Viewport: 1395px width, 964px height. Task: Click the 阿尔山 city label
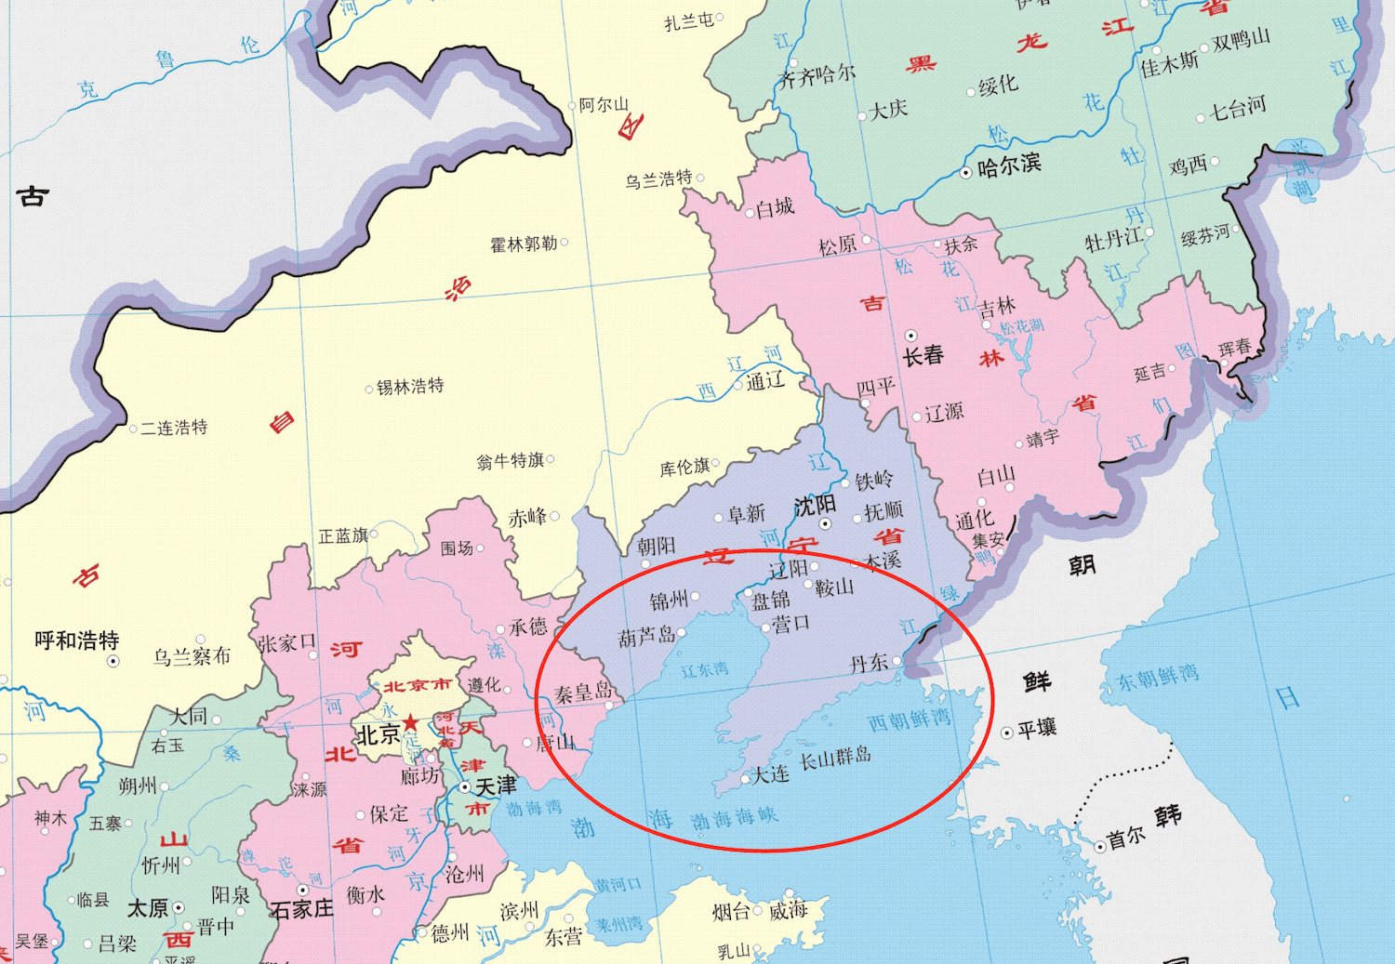coord(604,105)
